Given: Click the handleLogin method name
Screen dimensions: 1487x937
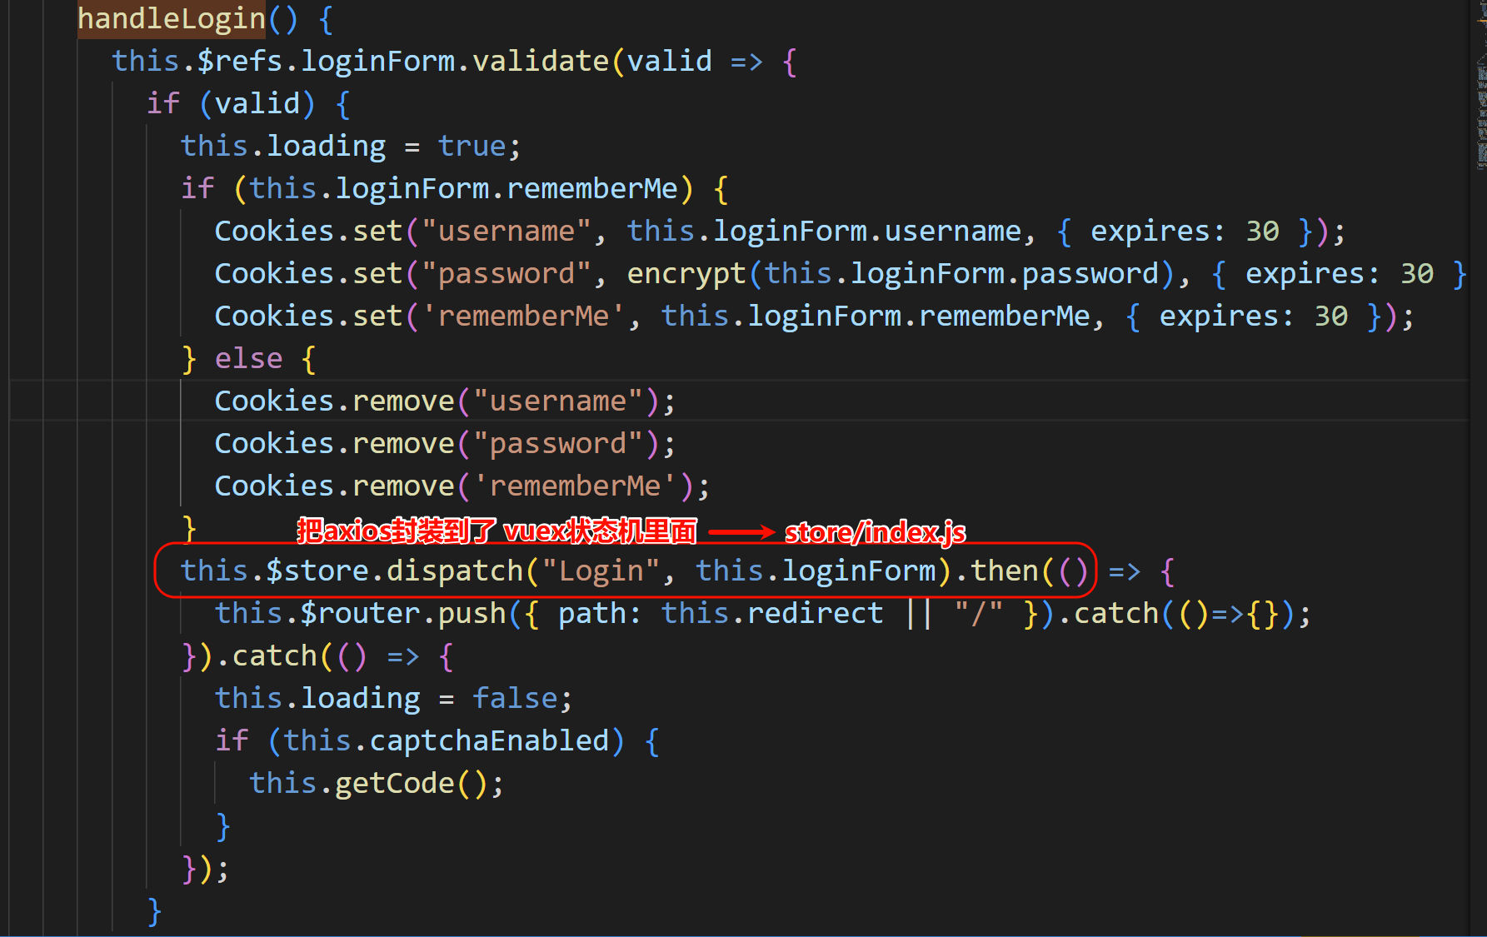Looking at the screenshot, I should pyautogui.click(x=171, y=18).
